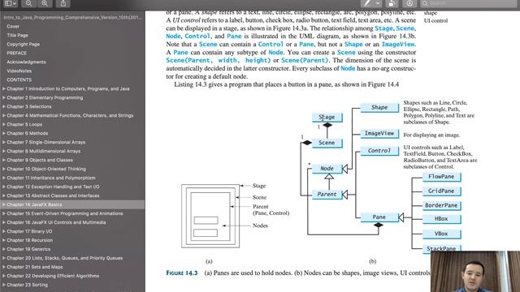The width and height of the screenshot is (520, 292).
Task: Jump to PREFACE in table of contents
Action: coord(16,53)
